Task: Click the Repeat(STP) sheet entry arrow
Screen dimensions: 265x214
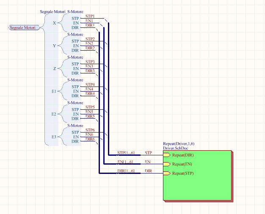Action: click(x=167, y=173)
